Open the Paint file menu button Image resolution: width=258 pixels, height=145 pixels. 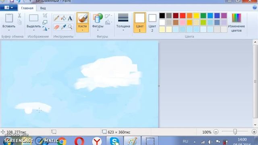[9, 8]
